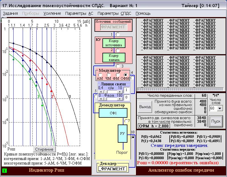
Task: Select test point 3 above the modulator
Action: point(118,66)
